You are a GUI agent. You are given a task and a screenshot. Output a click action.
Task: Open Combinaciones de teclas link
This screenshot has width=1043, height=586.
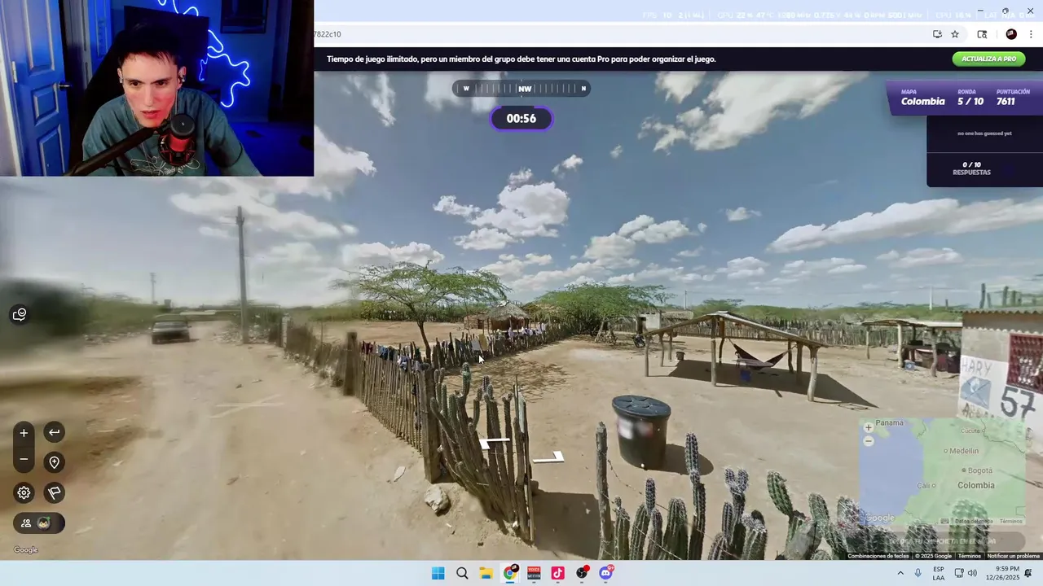pos(878,556)
